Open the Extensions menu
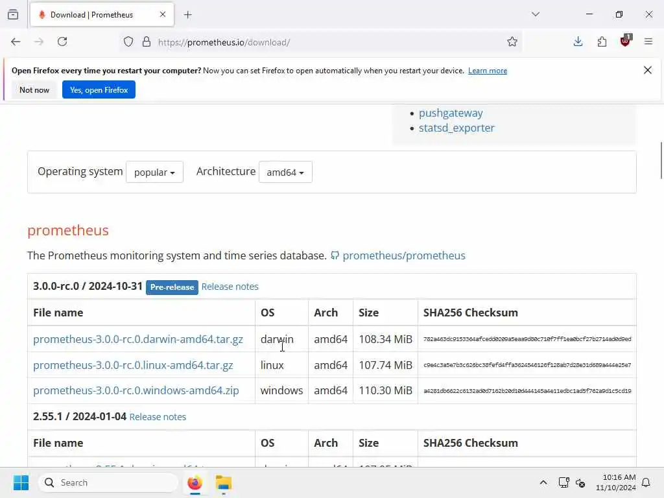The width and height of the screenshot is (664, 498). (602, 41)
